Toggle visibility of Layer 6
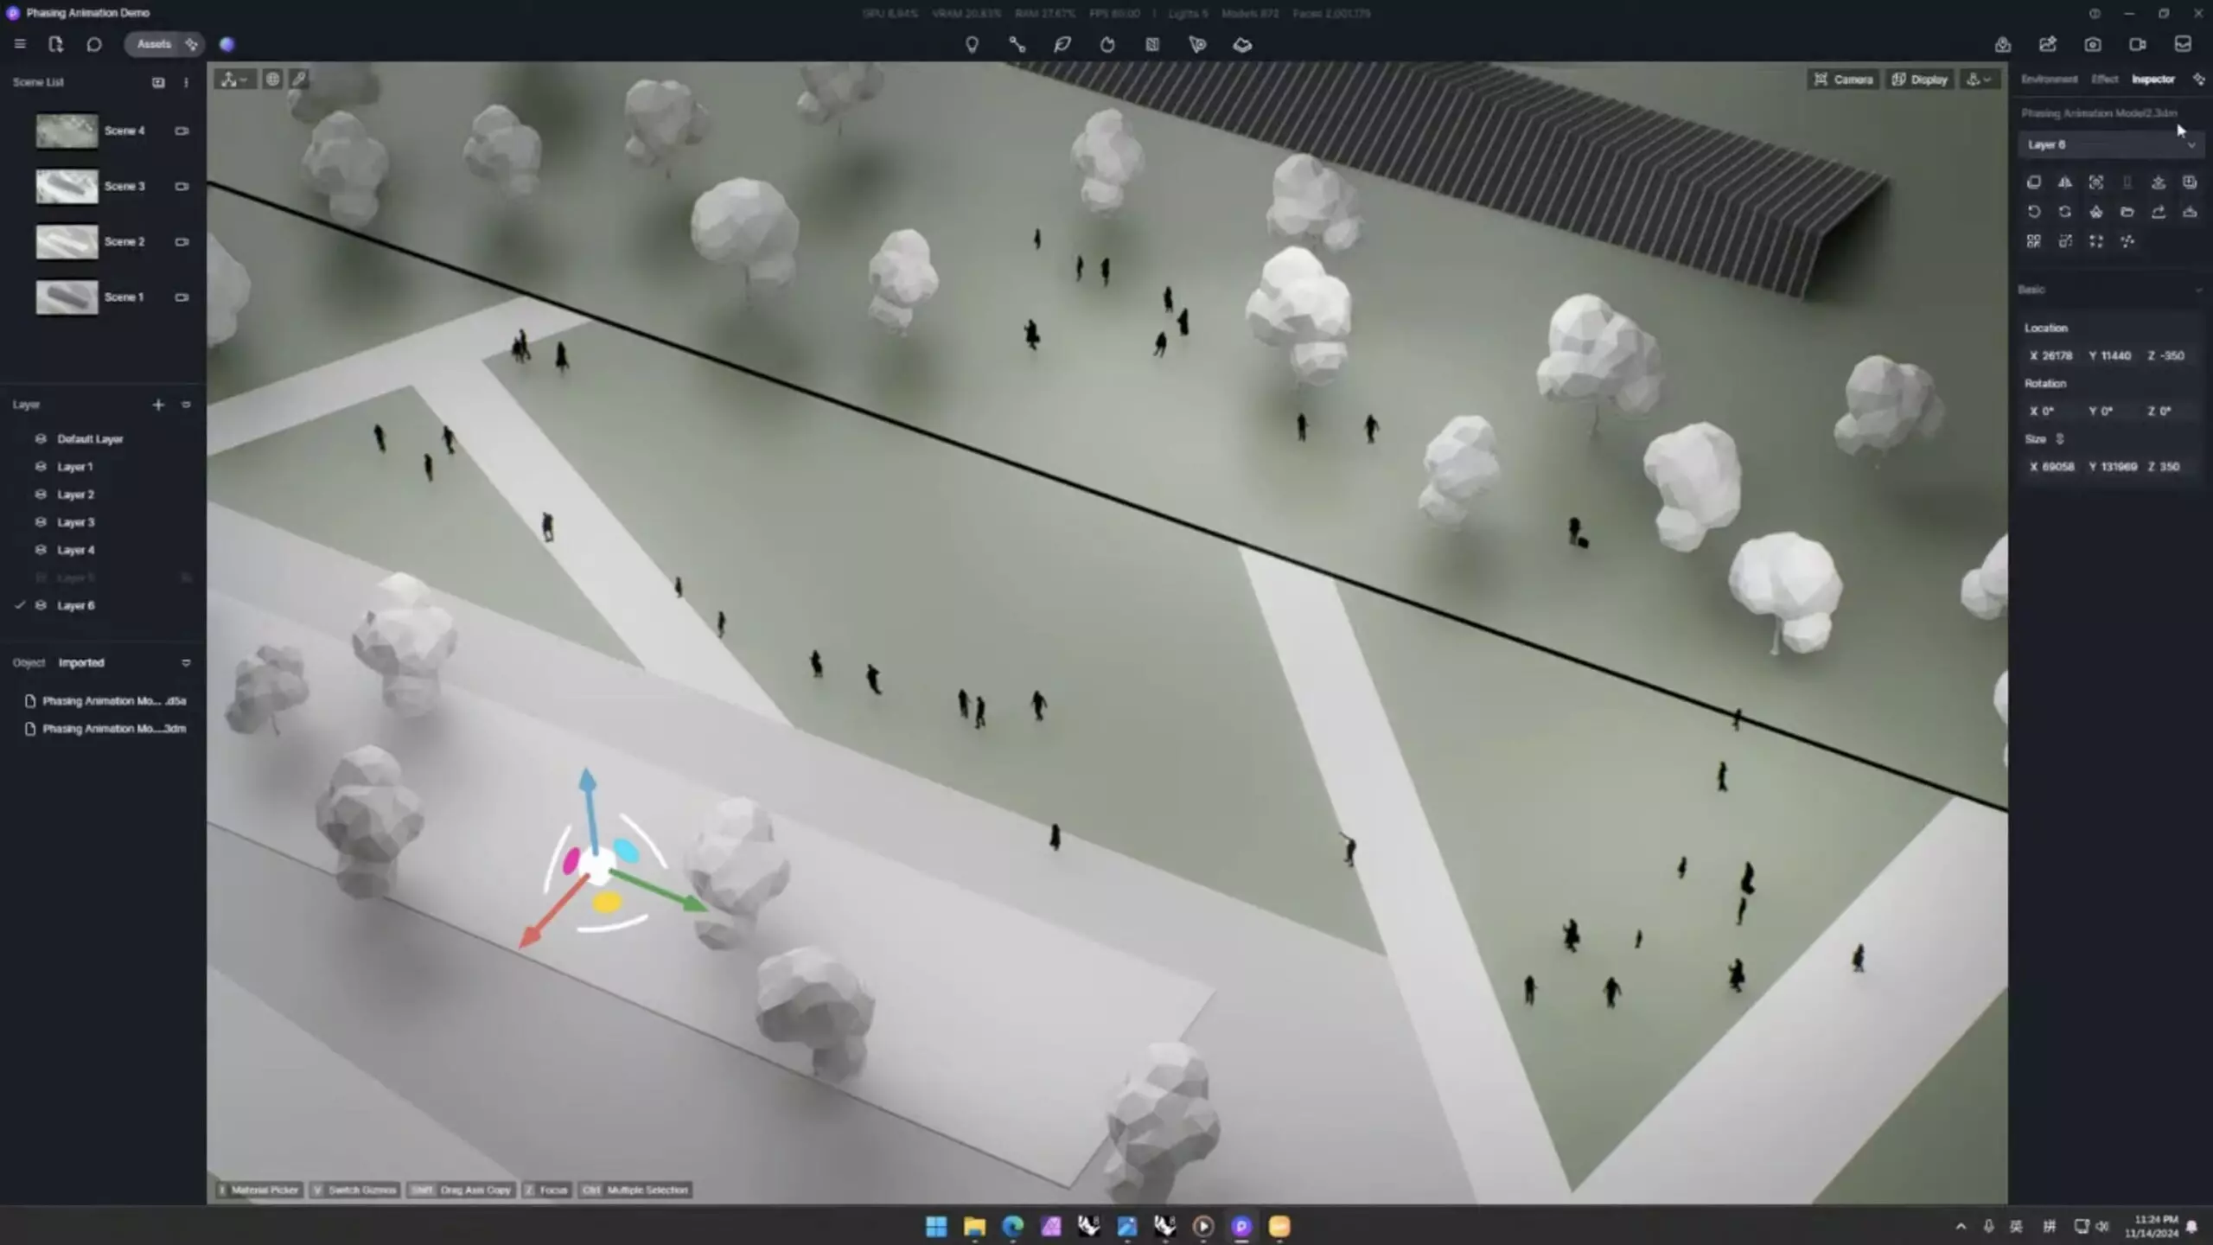2213x1245 pixels. pos(41,605)
